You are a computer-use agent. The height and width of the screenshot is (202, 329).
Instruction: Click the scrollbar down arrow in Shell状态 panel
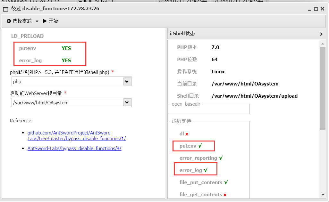point(323,194)
